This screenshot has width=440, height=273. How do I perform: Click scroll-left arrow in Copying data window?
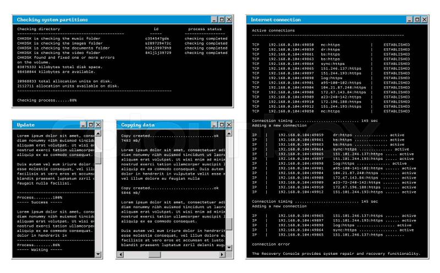point(120,254)
